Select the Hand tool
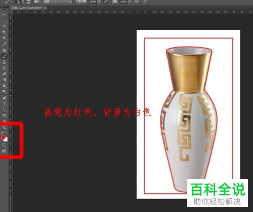 point(4,122)
